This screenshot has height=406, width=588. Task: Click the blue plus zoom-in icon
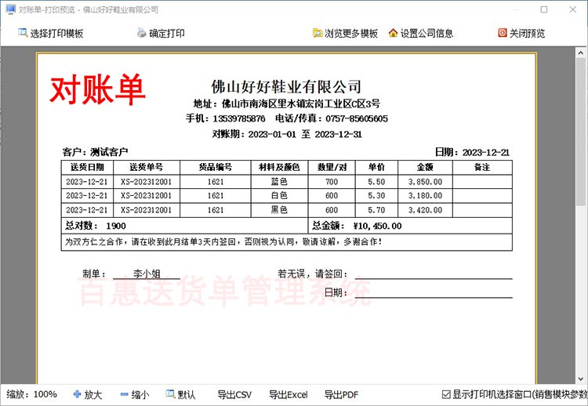click(78, 394)
